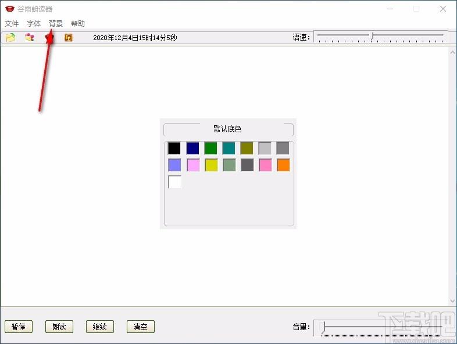Pick the green background swatch

tap(210, 148)
